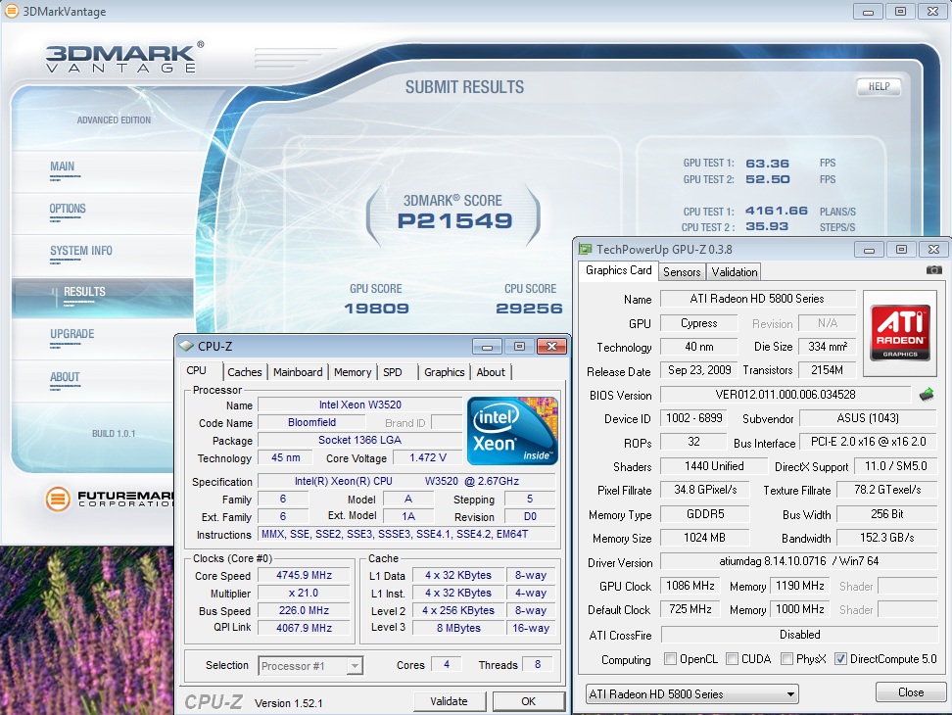The image size is (952, 715).
Task: Click the BIOS Version field in GPU-Z
Action: pos(785,395)
